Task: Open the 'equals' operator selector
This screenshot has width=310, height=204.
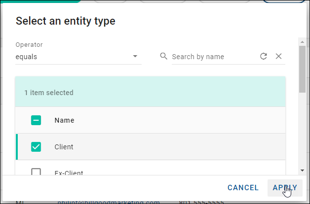Action: tap(74, 57)
